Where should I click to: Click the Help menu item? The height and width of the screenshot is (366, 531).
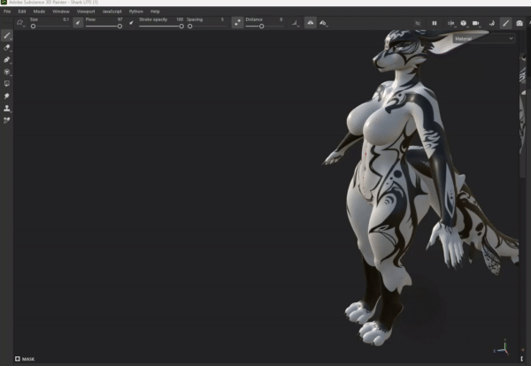tap(155, 11)
